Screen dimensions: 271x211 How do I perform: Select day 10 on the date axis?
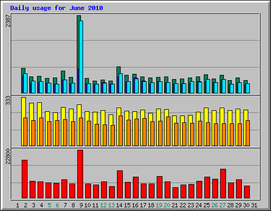click(87, 205)
